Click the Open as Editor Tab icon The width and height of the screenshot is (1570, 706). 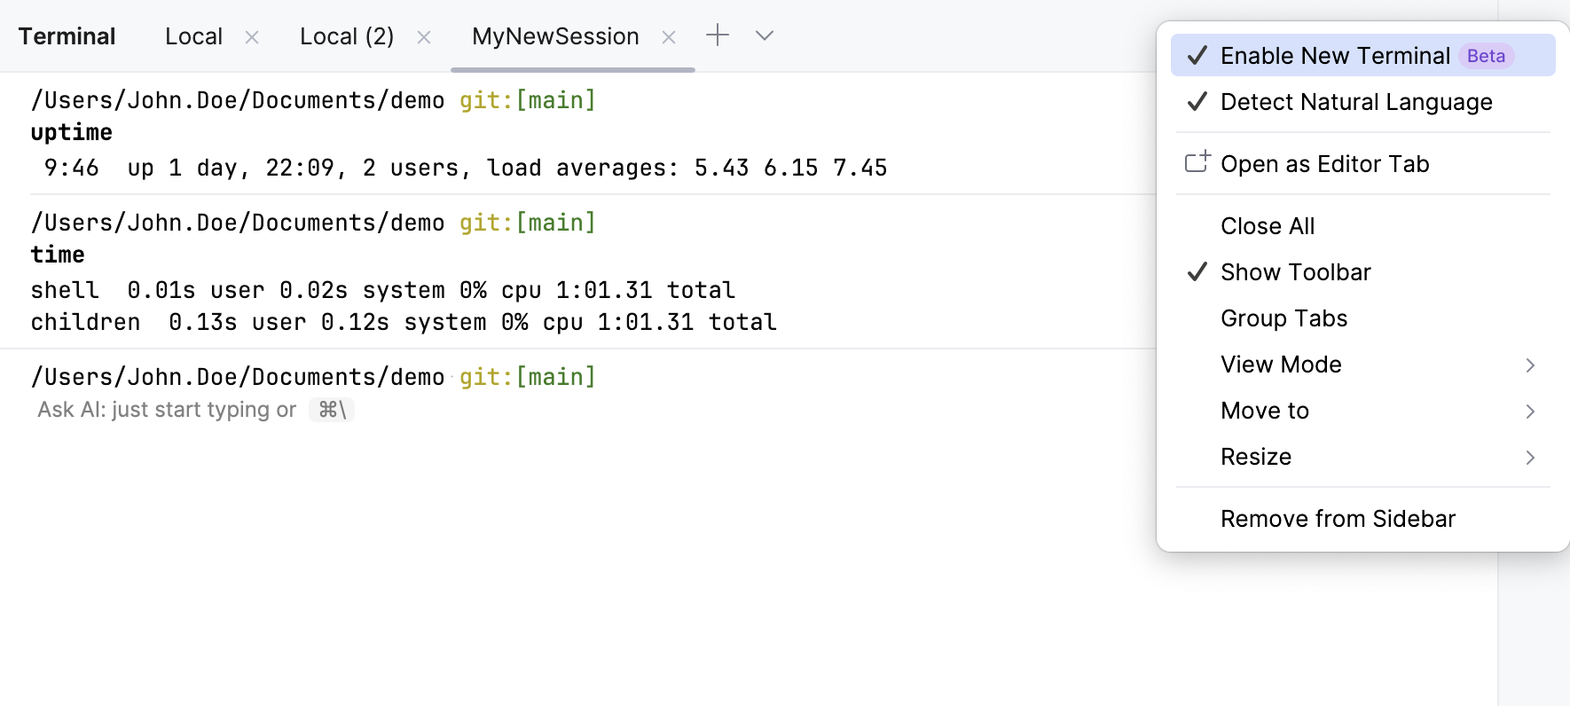click(x=1197, y=163)
